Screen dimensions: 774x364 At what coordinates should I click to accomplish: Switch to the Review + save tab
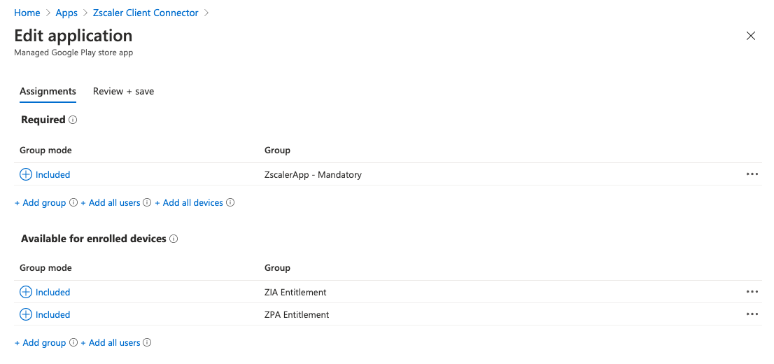click(x=123, y=91)
